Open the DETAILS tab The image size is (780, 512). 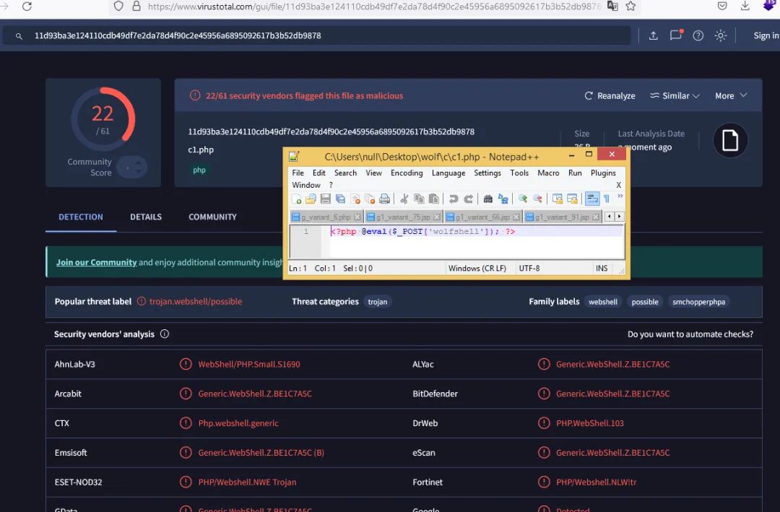tap(146, 217)
